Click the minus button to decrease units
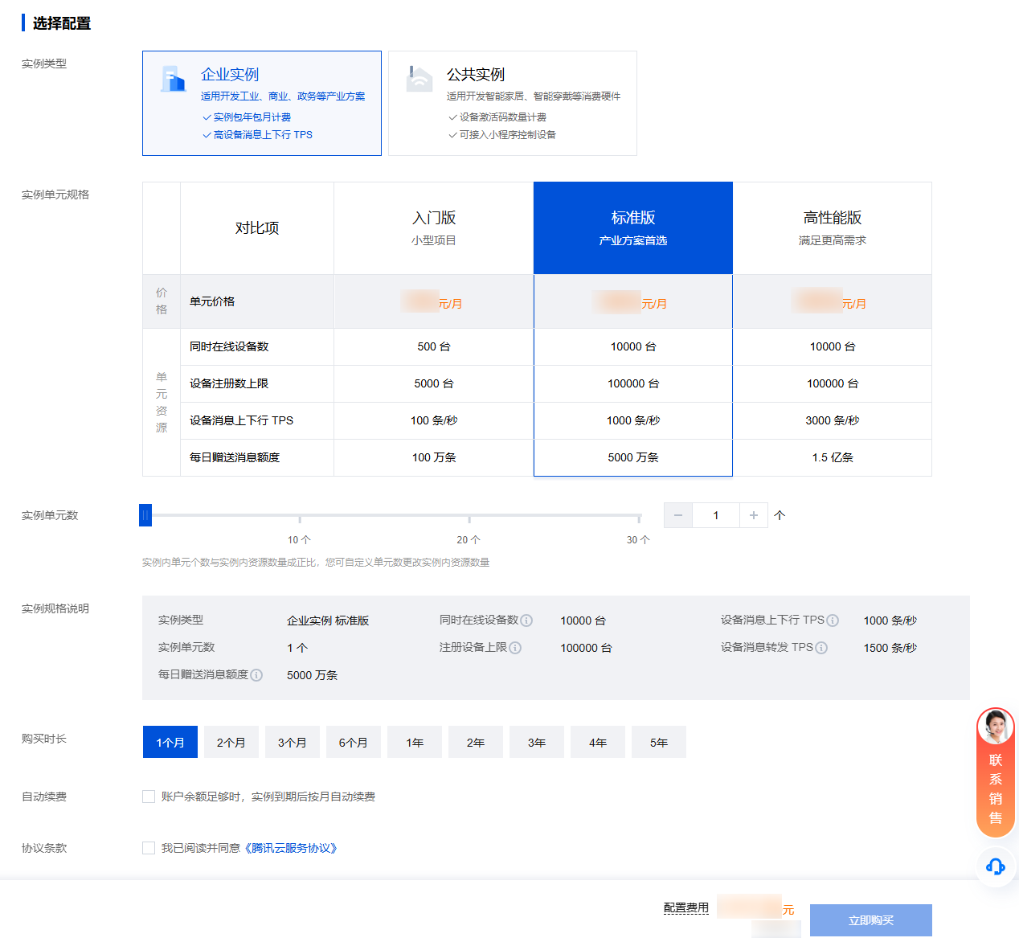 click(x=678, y=515)
